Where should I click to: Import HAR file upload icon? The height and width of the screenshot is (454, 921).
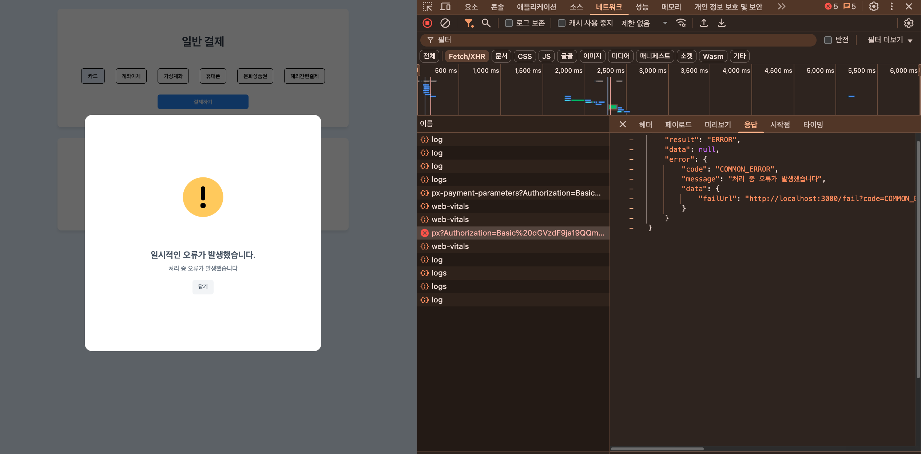(704, 23)
